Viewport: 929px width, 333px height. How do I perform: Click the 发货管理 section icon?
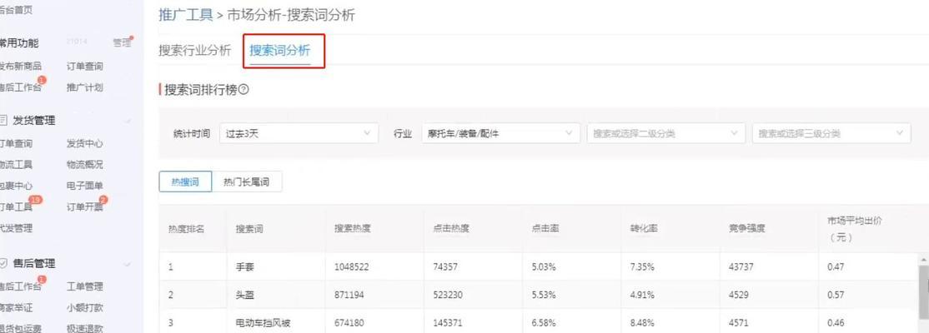coord(3,121)
